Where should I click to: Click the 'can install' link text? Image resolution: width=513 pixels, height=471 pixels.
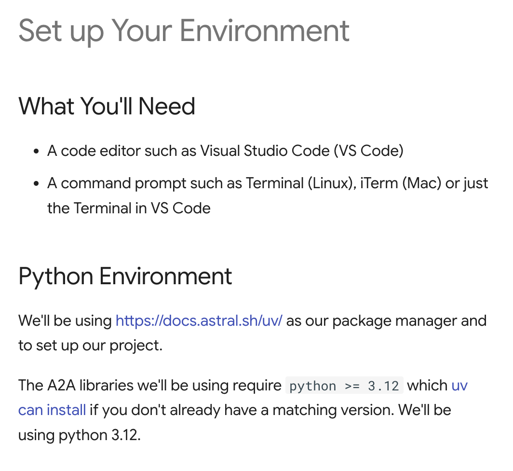52,410
